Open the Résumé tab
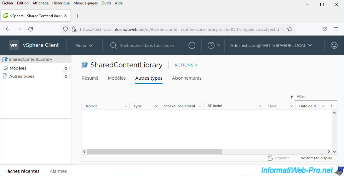The height and width of the screenshot is (176, 344). point(90,78)
